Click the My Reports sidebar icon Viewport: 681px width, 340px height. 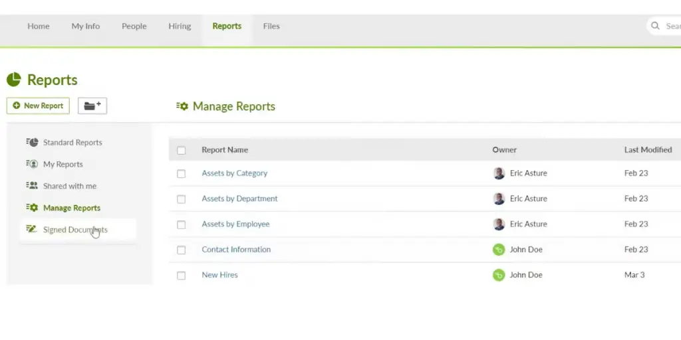point(32,164)
